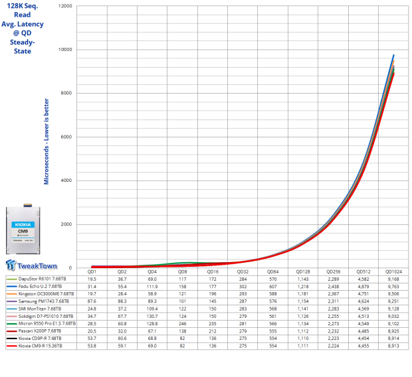Select Kioxia CD9P-R QD1 value '53.7'
Viewport: 412px width, 377px height.
[92, 339]
